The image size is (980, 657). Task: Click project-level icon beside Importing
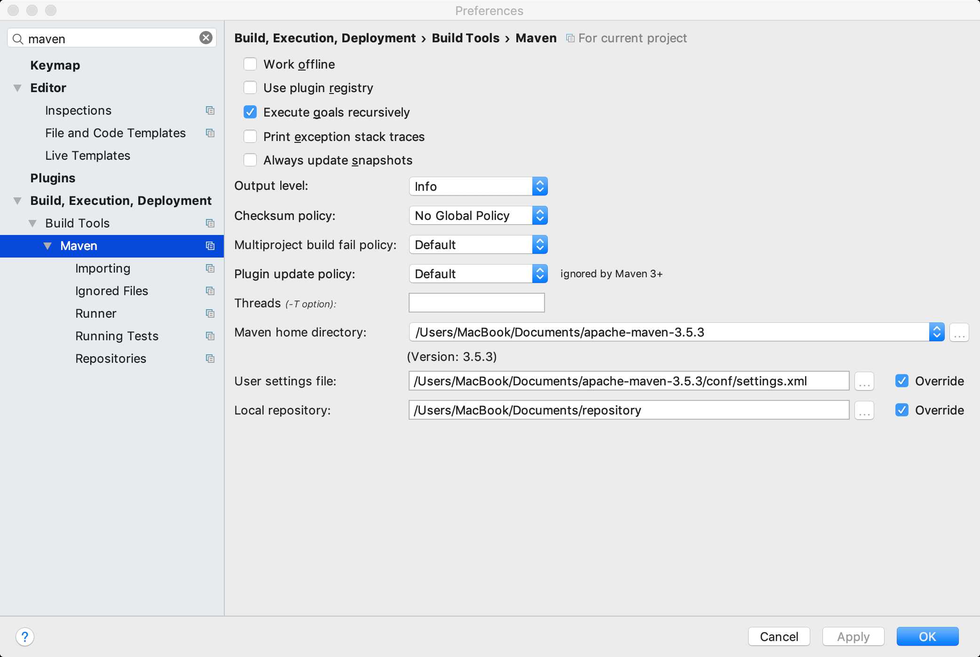[210, 268]
